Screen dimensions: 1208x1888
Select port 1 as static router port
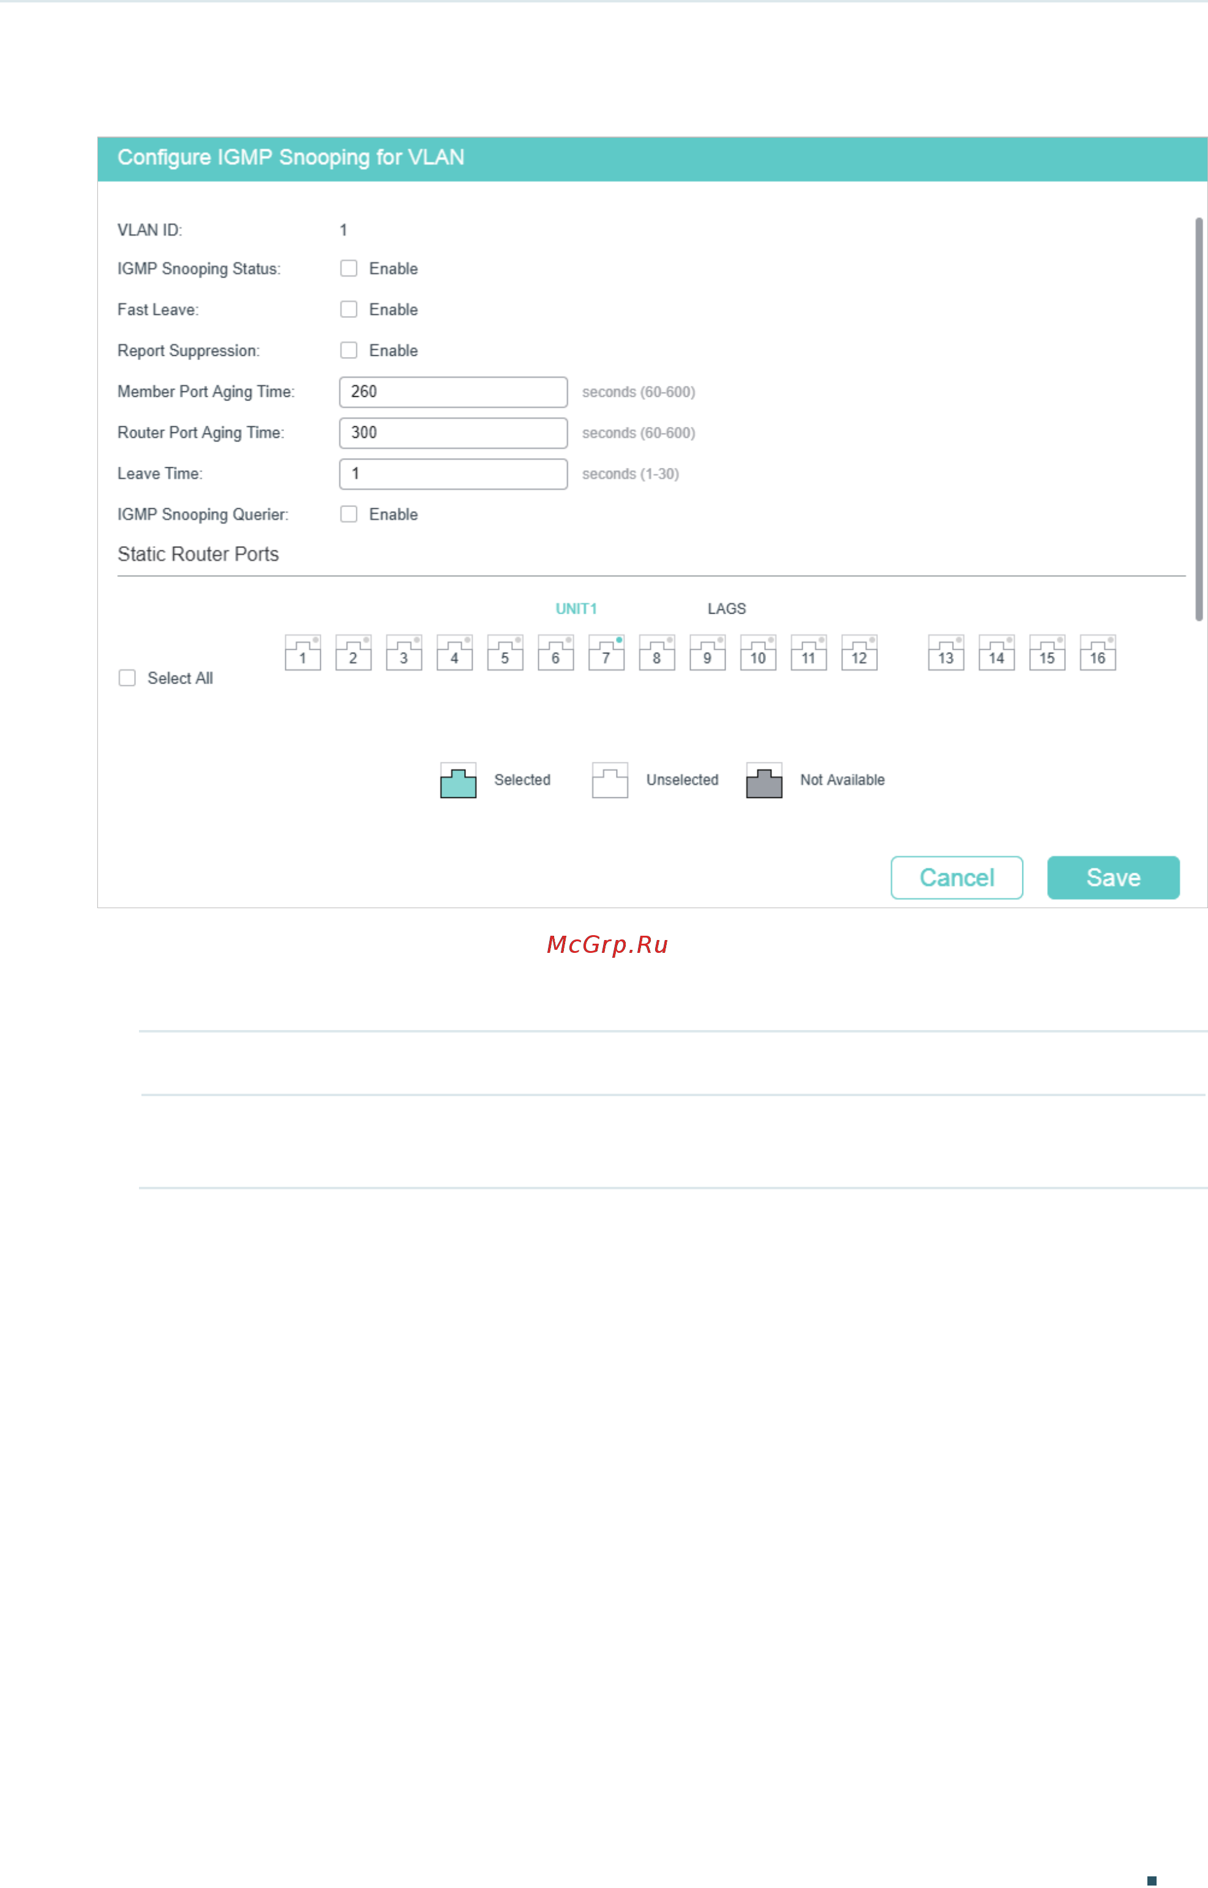point(303,653)
